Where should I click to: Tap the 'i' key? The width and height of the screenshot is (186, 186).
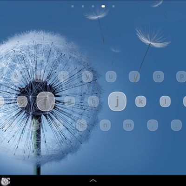(x=134, y=77)
